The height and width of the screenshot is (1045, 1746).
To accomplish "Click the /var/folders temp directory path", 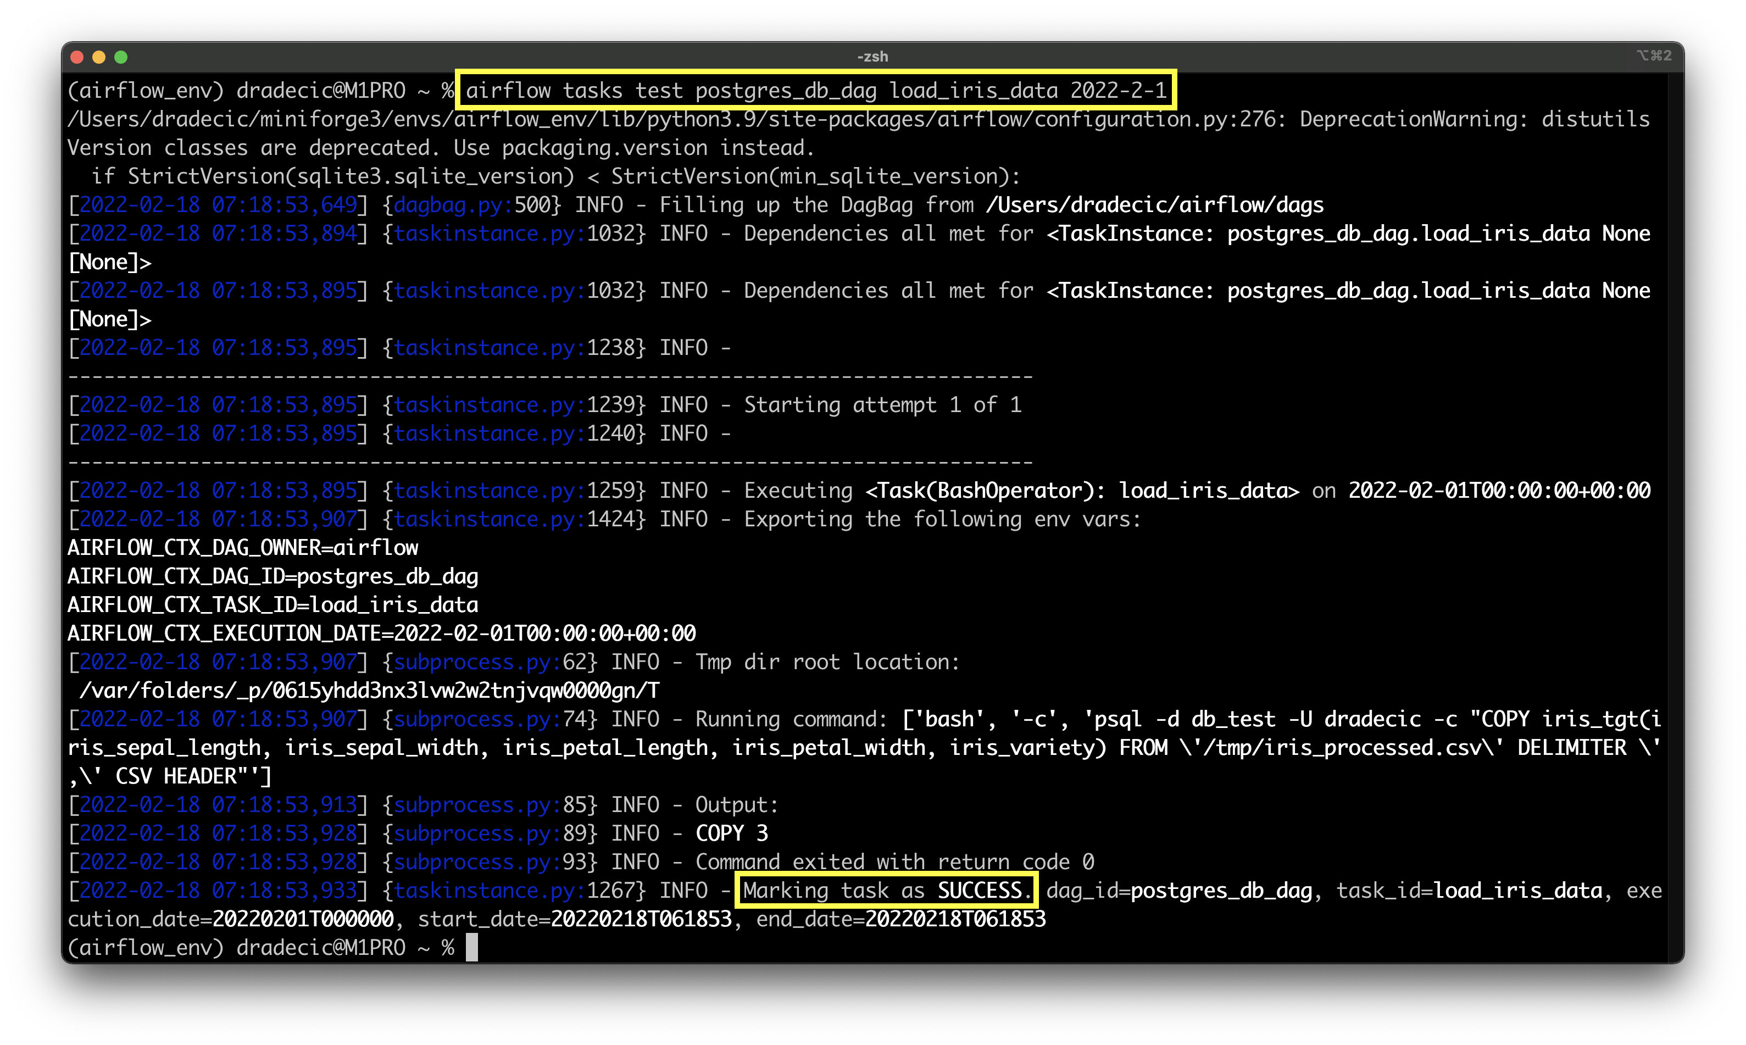I will coord(370,690).
